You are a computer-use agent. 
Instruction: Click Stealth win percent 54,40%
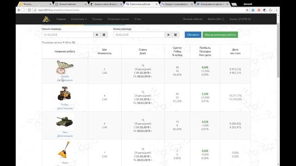(177, 75)
